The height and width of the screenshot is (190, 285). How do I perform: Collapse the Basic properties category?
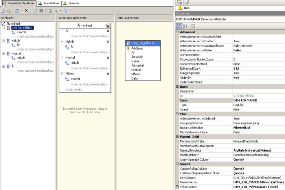pos(177,87)
